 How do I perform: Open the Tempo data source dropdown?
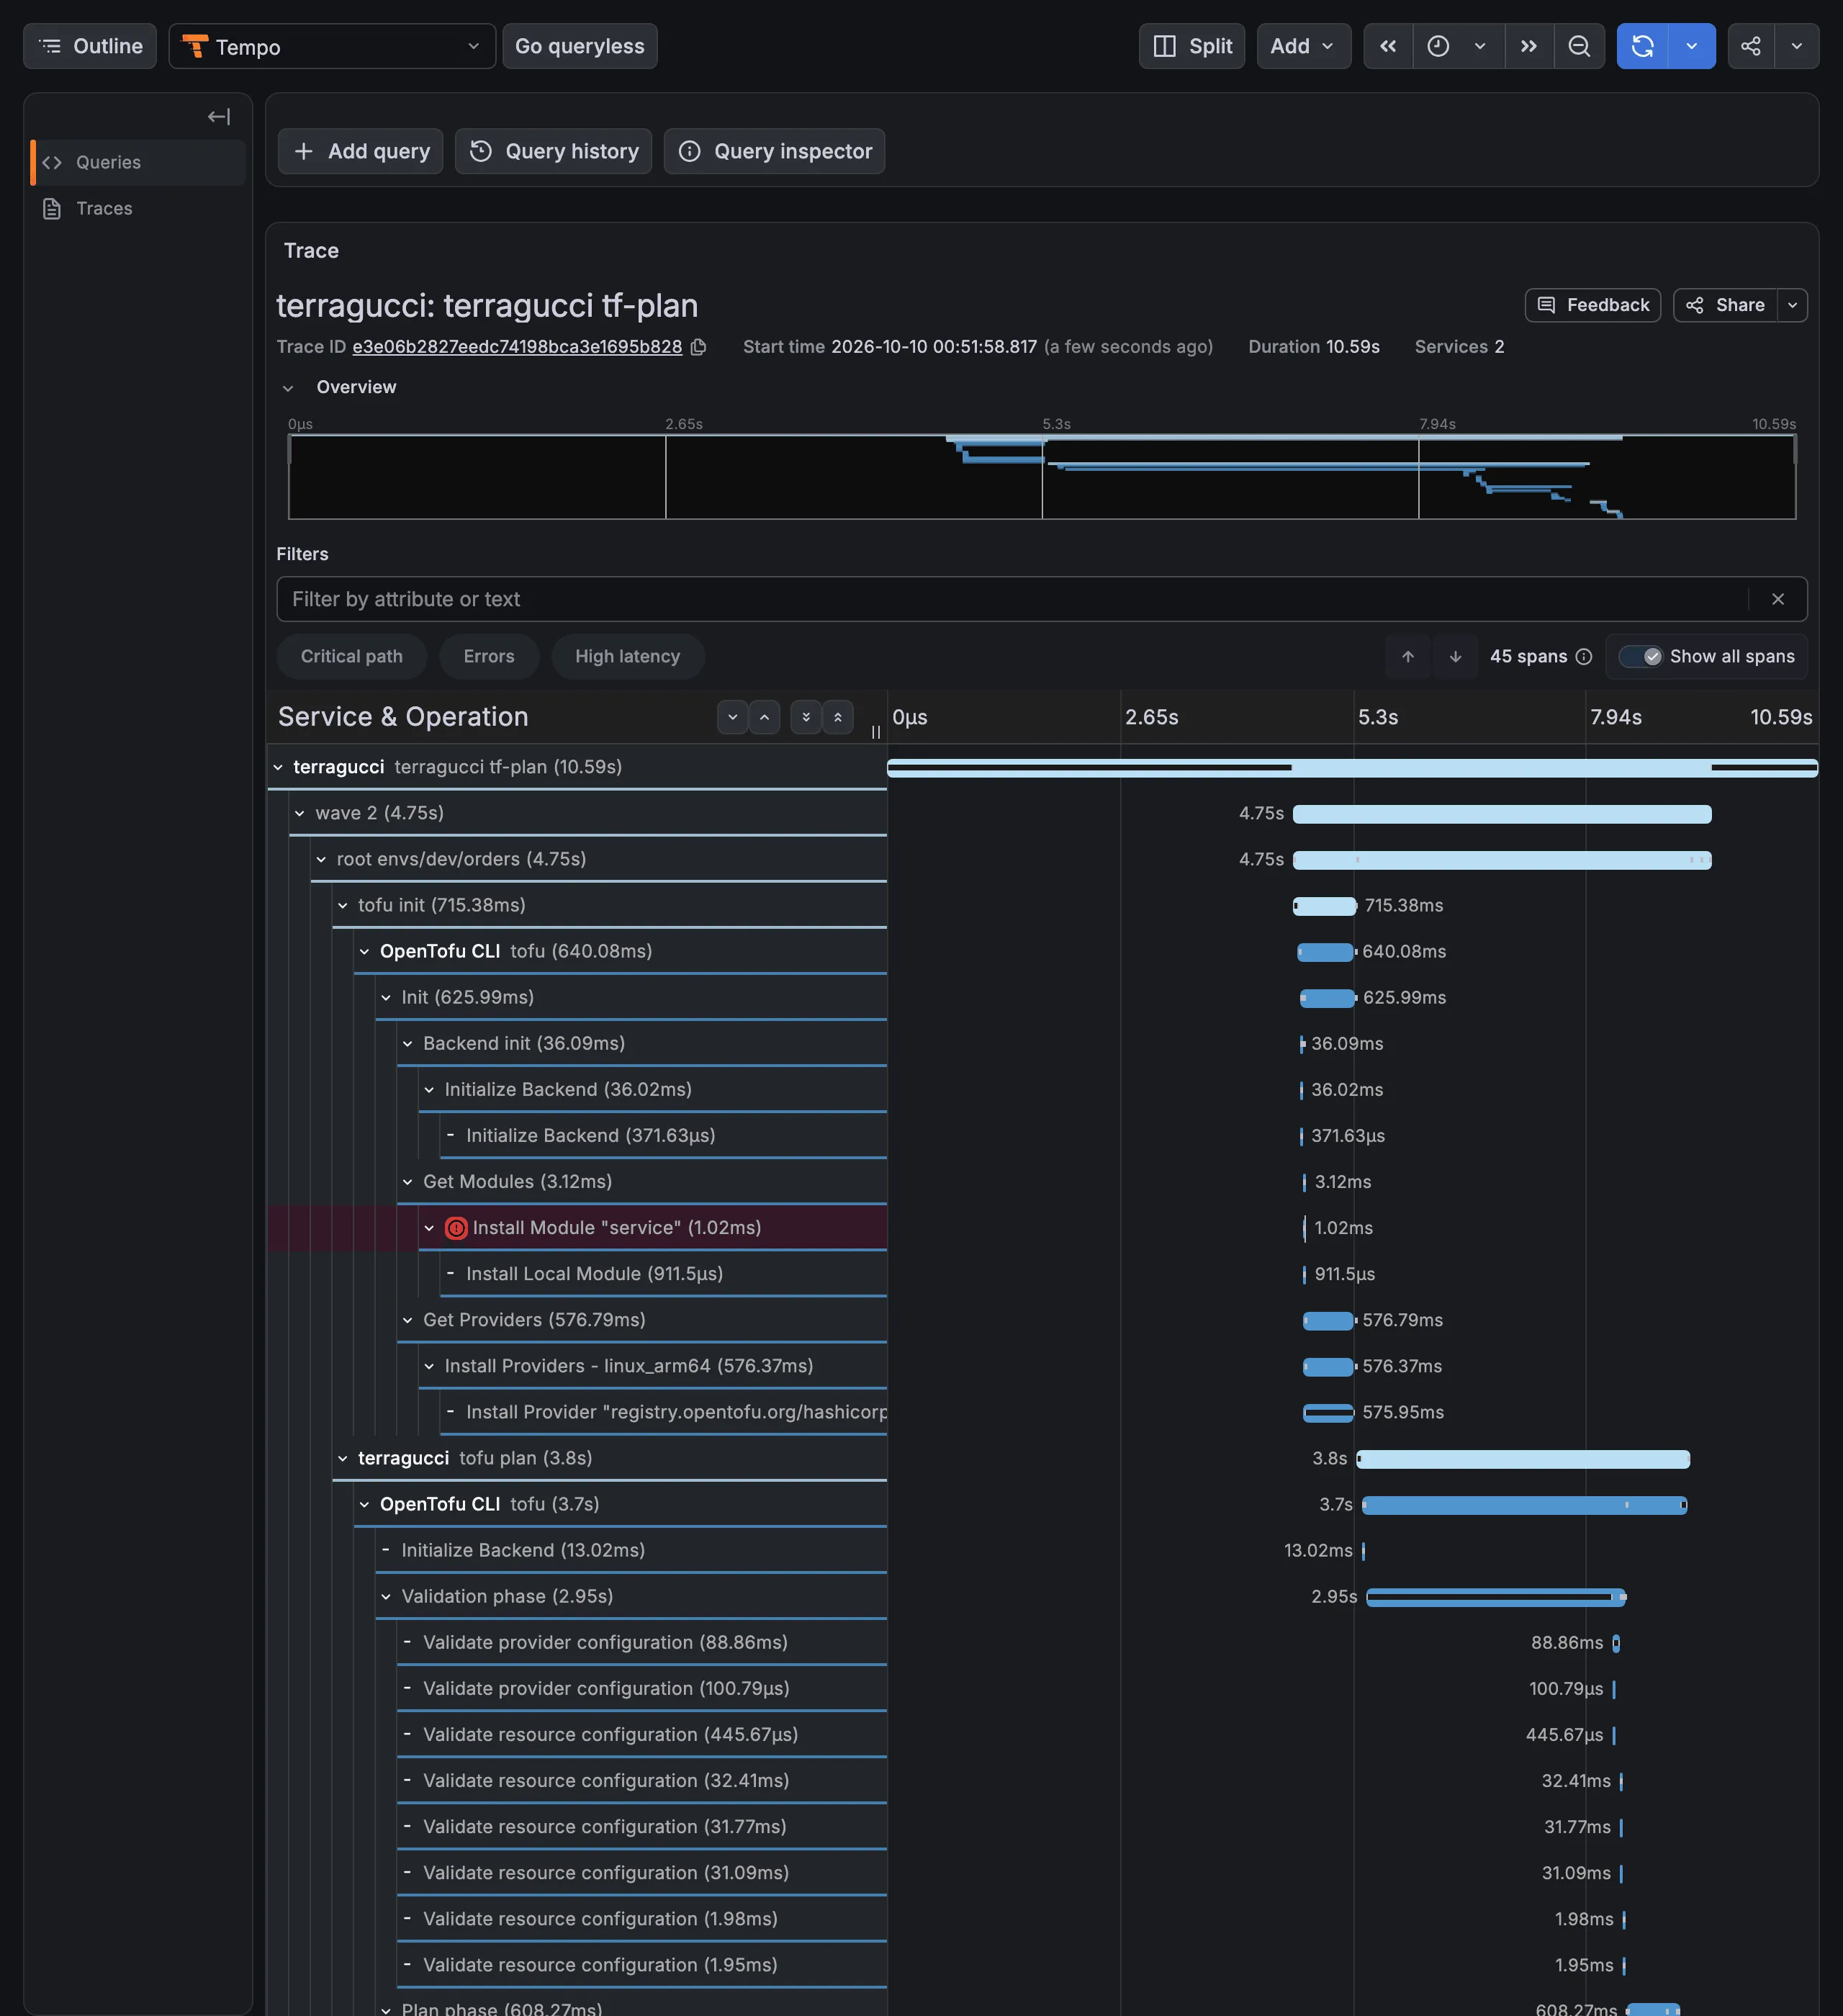[x=332, y=46]
